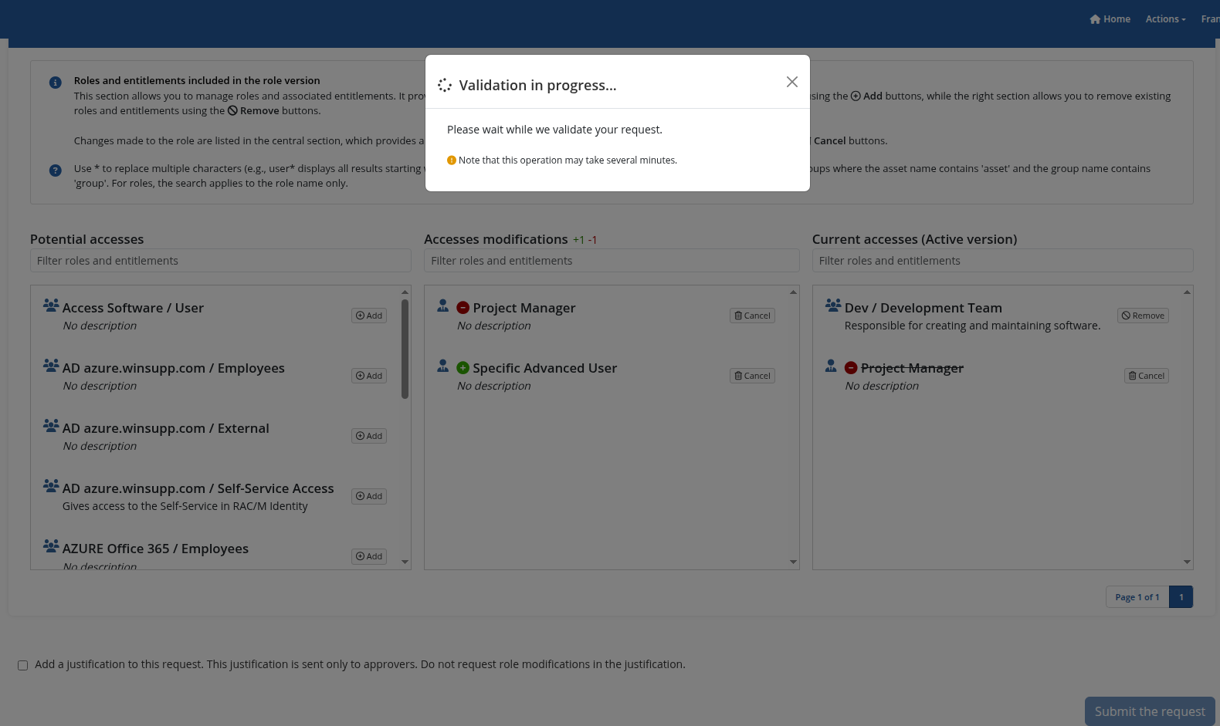1220x726 pixels.
Task: Focus Accesses modifications filter field
Action: (x=612, y=261)
